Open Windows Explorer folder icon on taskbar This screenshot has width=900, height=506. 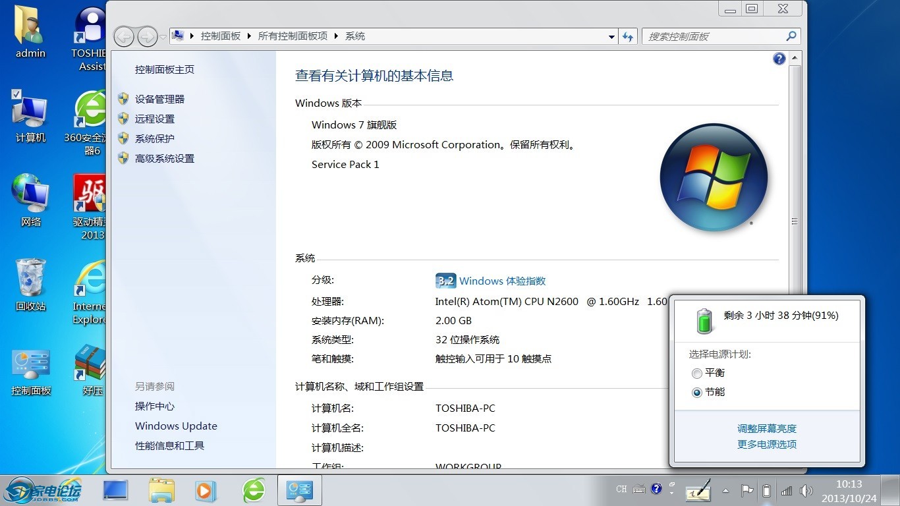tap(161, 490)
